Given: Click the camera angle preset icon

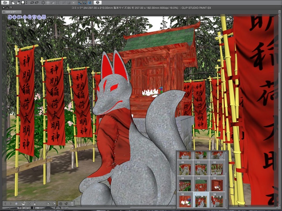Looking at the screenshot, I should coord(23,204).
